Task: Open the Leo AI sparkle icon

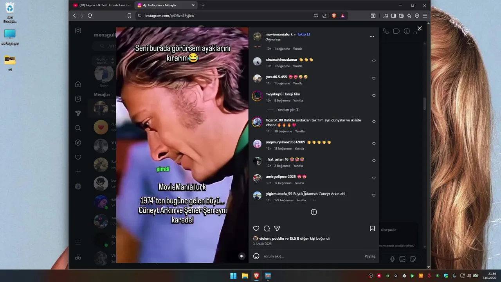Action: [x=409, y=16]
